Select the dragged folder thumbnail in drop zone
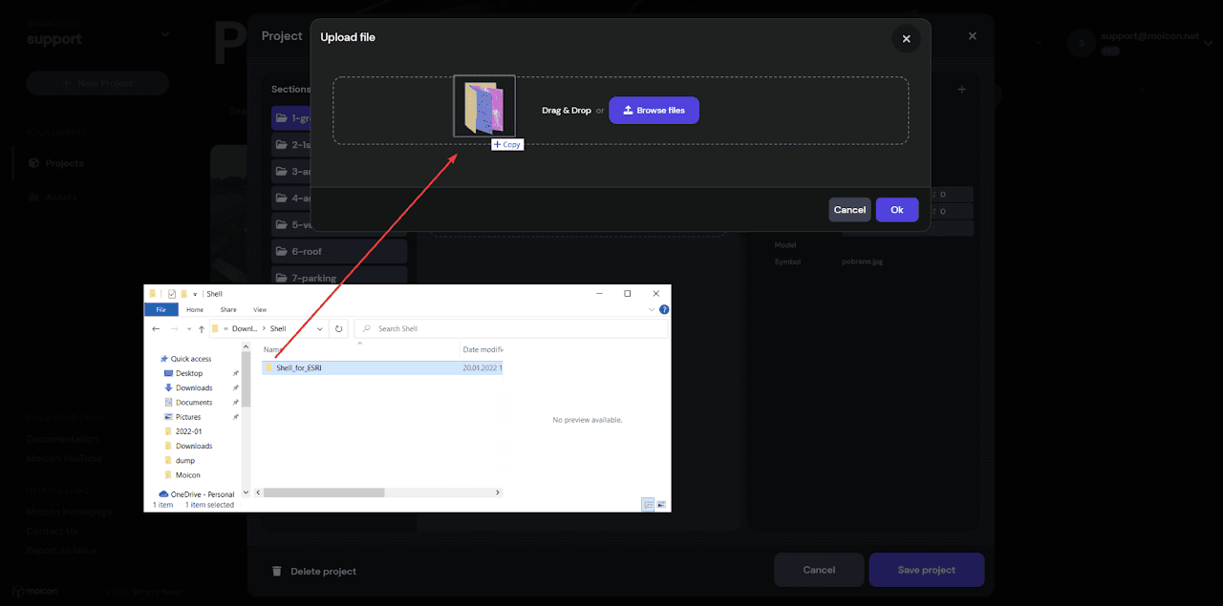The height and width of the screenshot is (606, 1223). point(484,107)
